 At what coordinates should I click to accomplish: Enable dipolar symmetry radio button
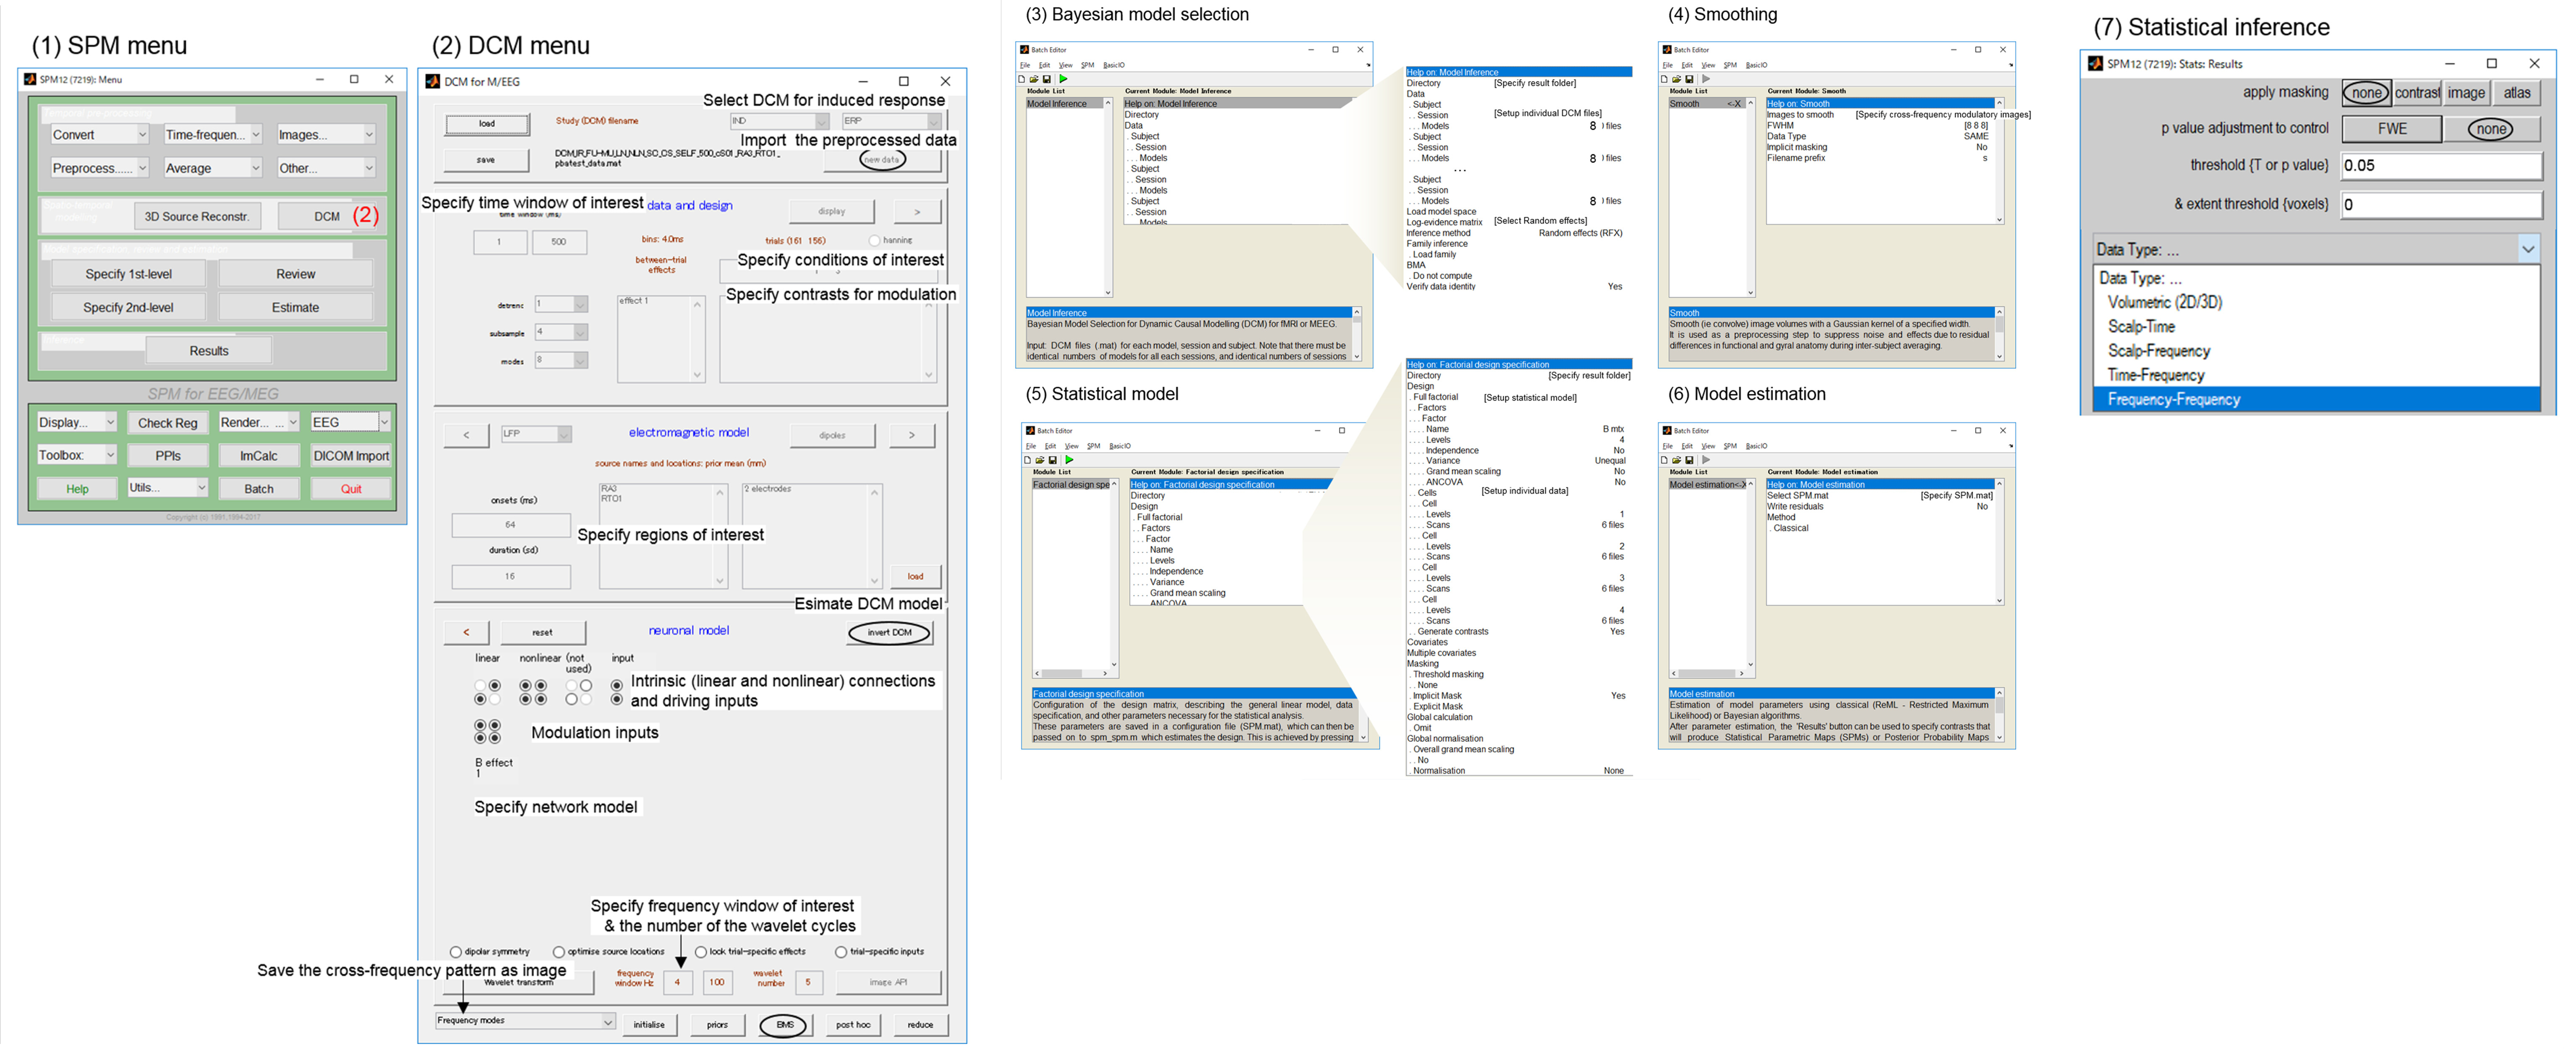(x=456, y=952)
